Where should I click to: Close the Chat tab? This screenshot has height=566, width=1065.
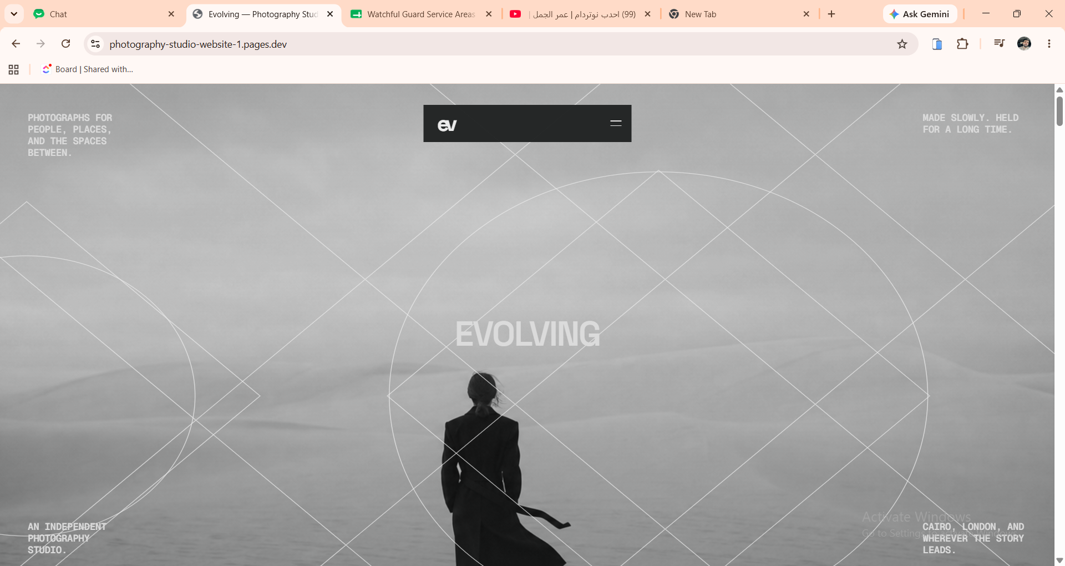(171, 14)
